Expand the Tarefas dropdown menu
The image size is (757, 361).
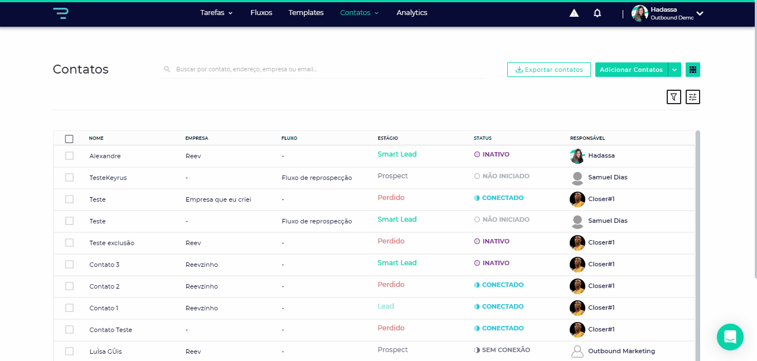(216, 13)
